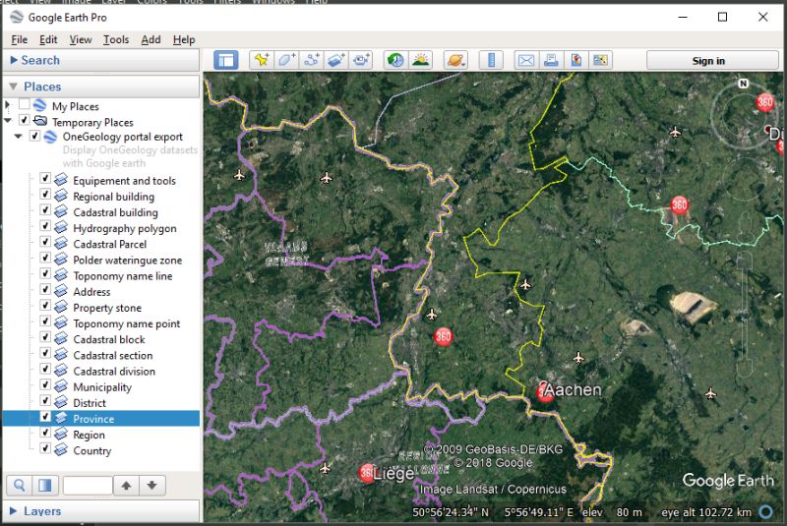
Task: Click the streaming status circle indicator
Action: click(766, 511)
